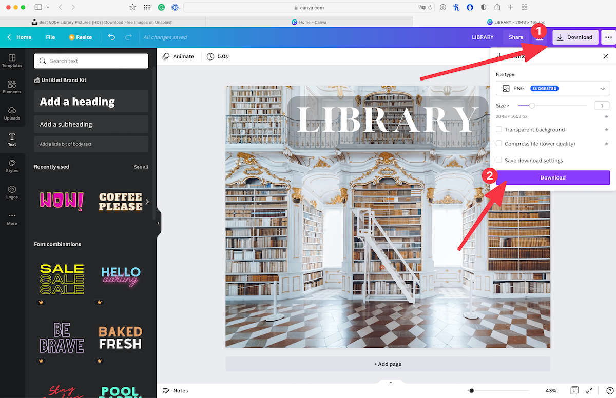Click the purple Download button in panel
Image resolution: width=616 pixels, height=398 pixels.
(553, 177)
